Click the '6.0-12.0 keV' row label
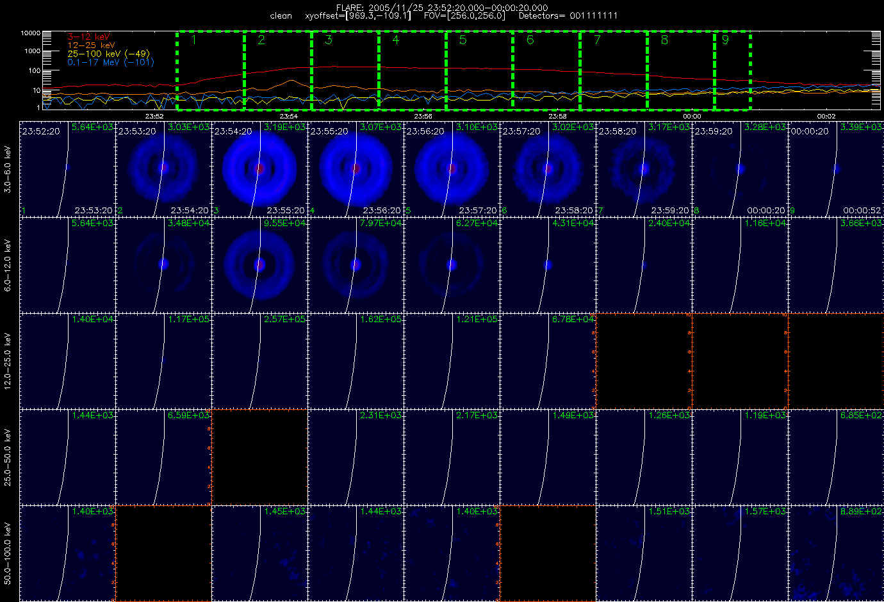This screenshot has width=884, height=602. click(8, 265)
